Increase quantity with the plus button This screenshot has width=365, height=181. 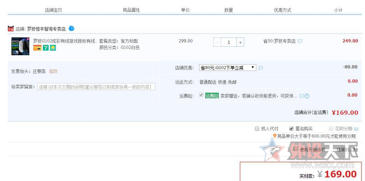pos(240,42)
